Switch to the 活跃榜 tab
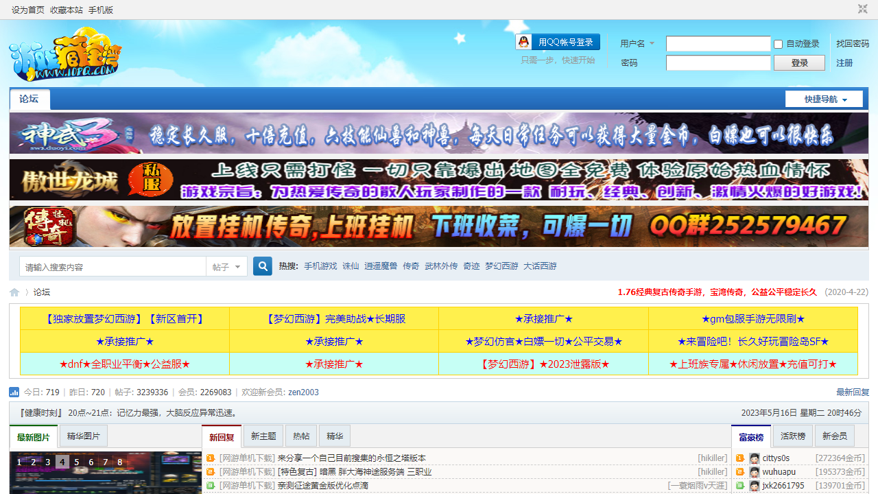Image resolution: width=878 pixels, height=494 pixels. coord(793,436)
